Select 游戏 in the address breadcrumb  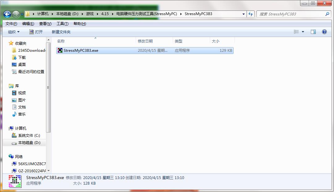click(x=90, y=14)
